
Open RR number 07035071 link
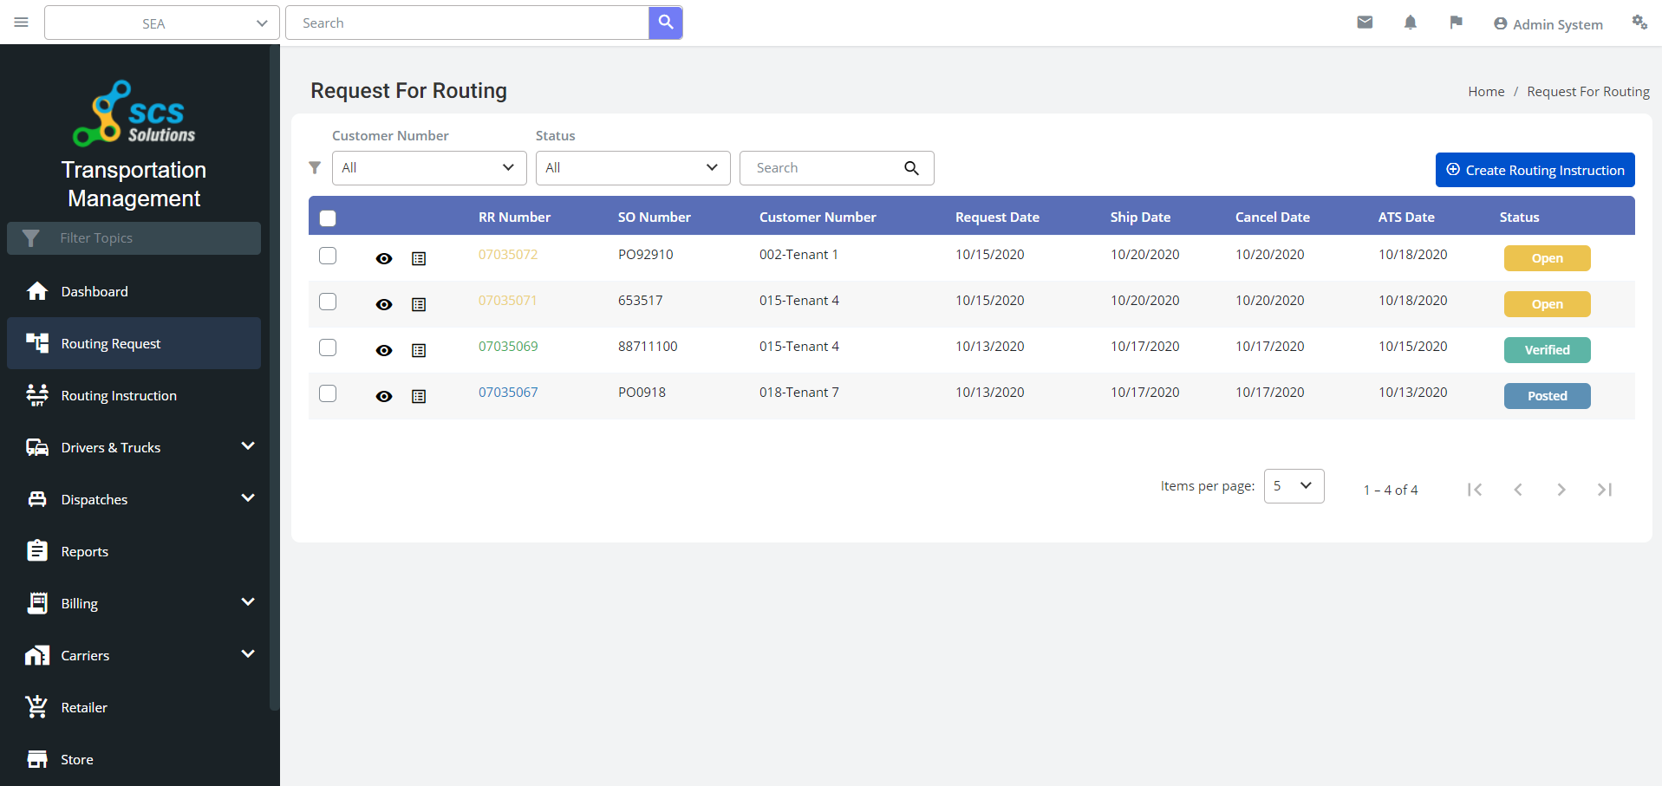tap(508, 300)
